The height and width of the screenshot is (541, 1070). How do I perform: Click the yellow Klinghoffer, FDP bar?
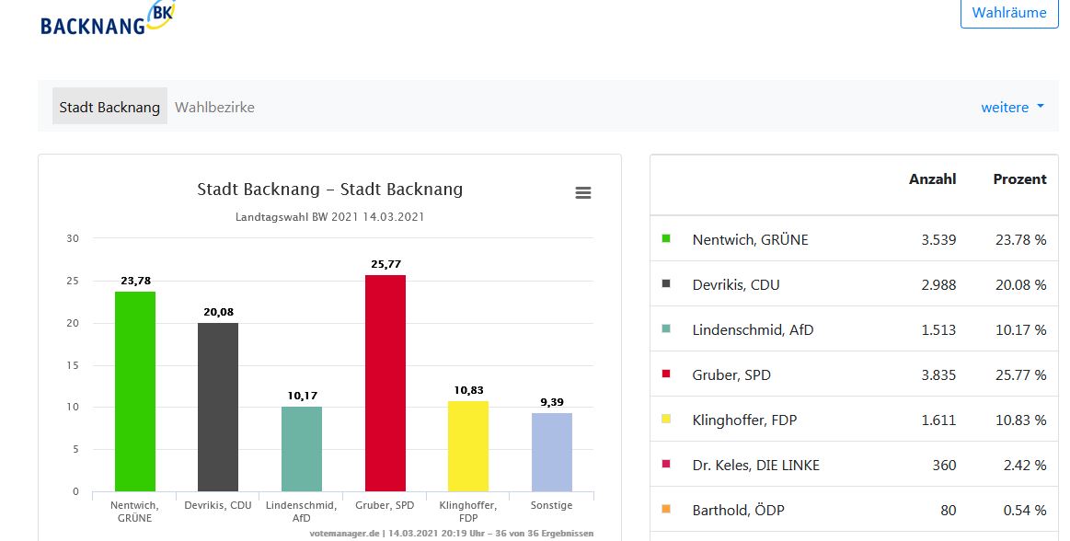pos(468,446)
